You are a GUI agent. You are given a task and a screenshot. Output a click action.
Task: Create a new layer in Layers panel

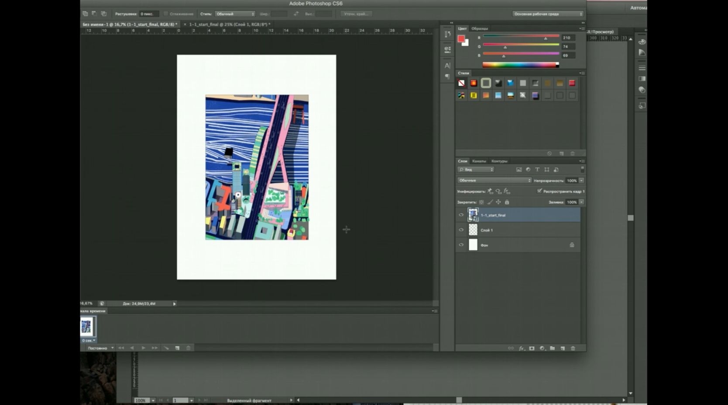coord(563,348)
